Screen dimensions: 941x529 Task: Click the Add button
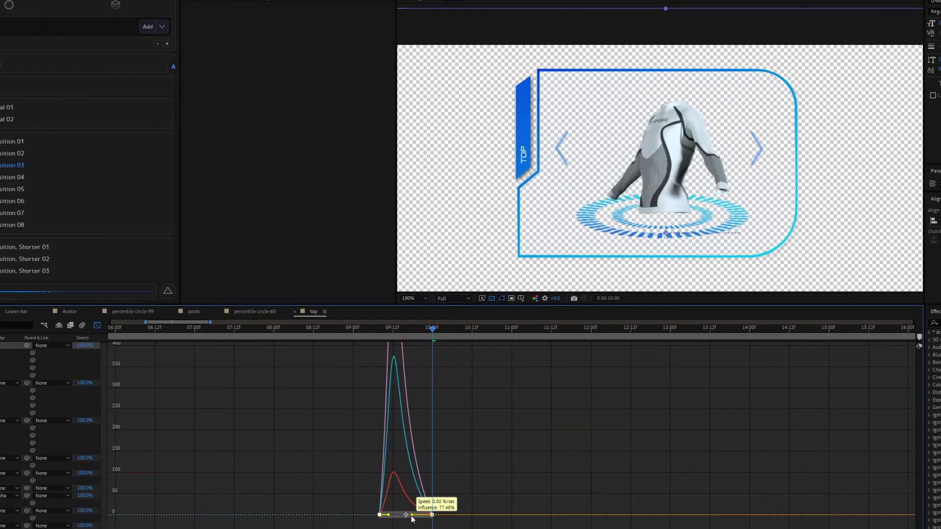(x=148, y=26)
